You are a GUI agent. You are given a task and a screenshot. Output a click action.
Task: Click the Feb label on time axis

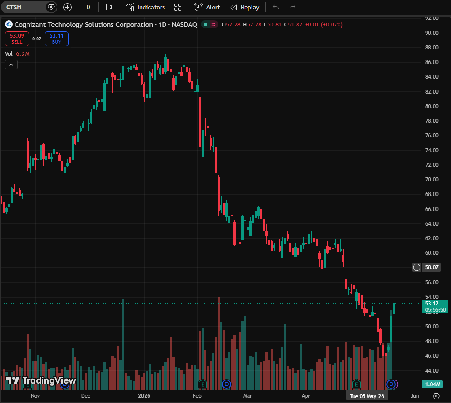[197, 396]
